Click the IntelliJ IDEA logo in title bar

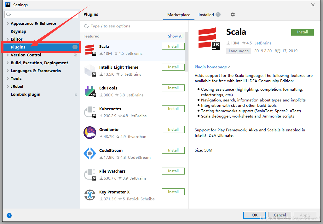8,4
